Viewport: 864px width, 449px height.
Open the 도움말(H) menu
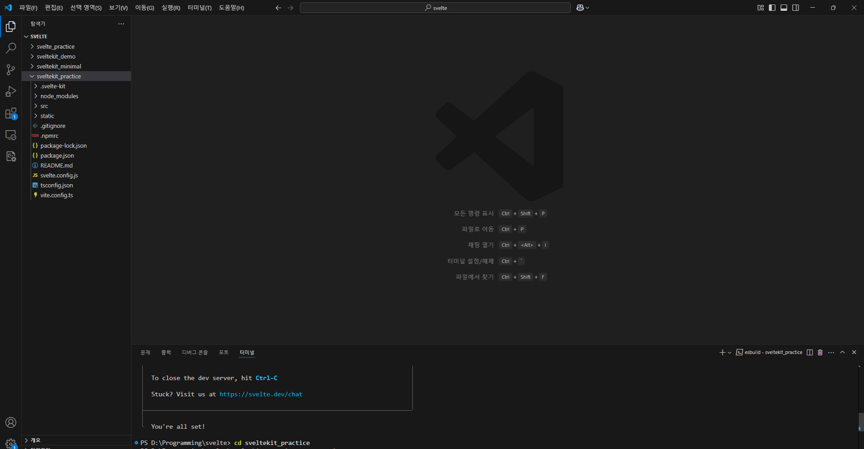pyautogui.click(x=231, y=8)
